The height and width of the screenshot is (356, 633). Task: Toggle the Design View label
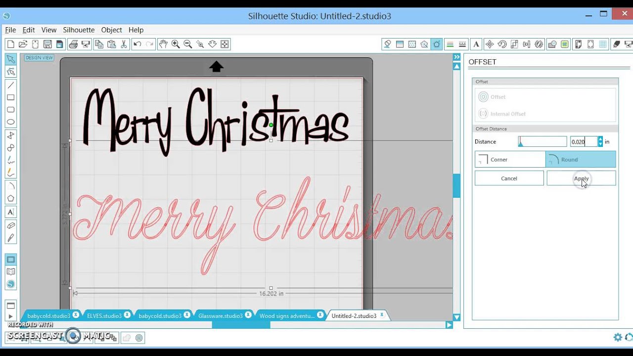click(39, 58)
